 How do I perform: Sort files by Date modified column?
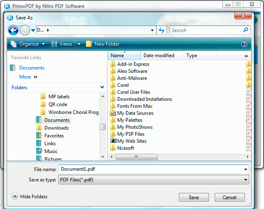159,56
